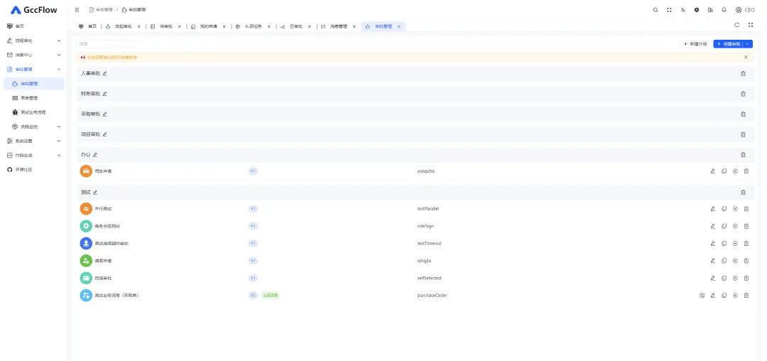
Task: Copy the purchaseOrder flow
Action: pyautogui.click(x=724, y=295)
